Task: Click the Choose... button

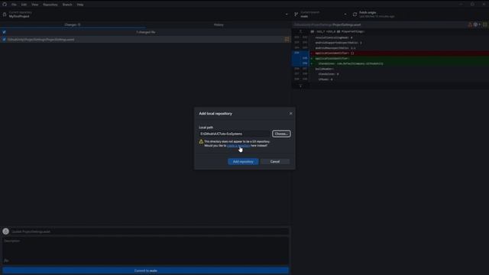Action: (281, 134)
